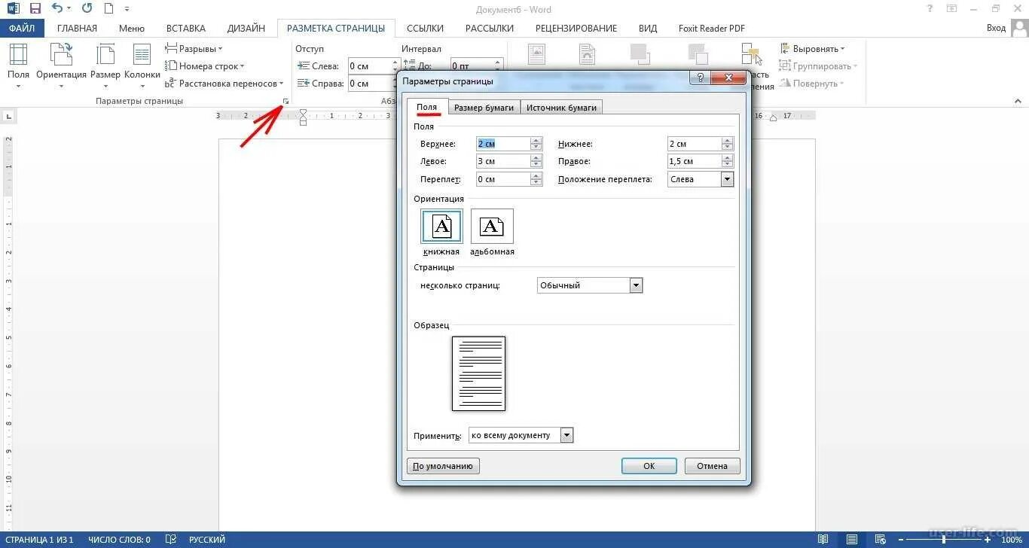Expand the Выровнять align dropdown
Viewport: 1029px width, 548px height.
812,49
